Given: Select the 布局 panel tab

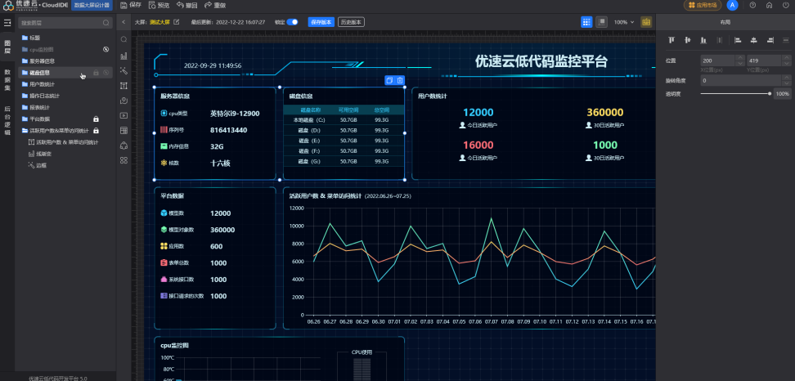Looking at the screenshot, I should pyautogui.click(x=725, y=22).
